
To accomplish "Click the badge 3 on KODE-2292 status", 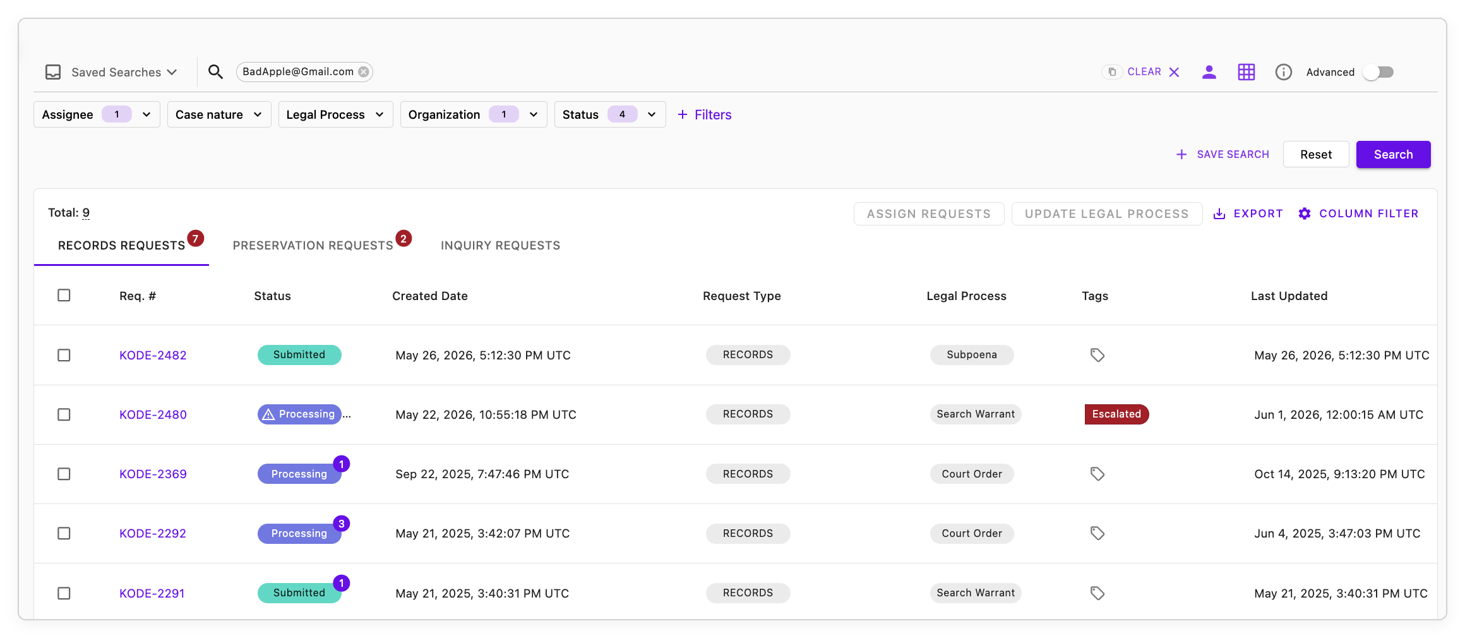I will point(341,523).
